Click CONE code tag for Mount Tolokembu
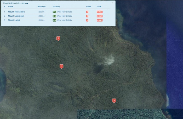Image resolution: width=183 pixels, height=119 pixels. pyautogui.click(x=100, y=12)
